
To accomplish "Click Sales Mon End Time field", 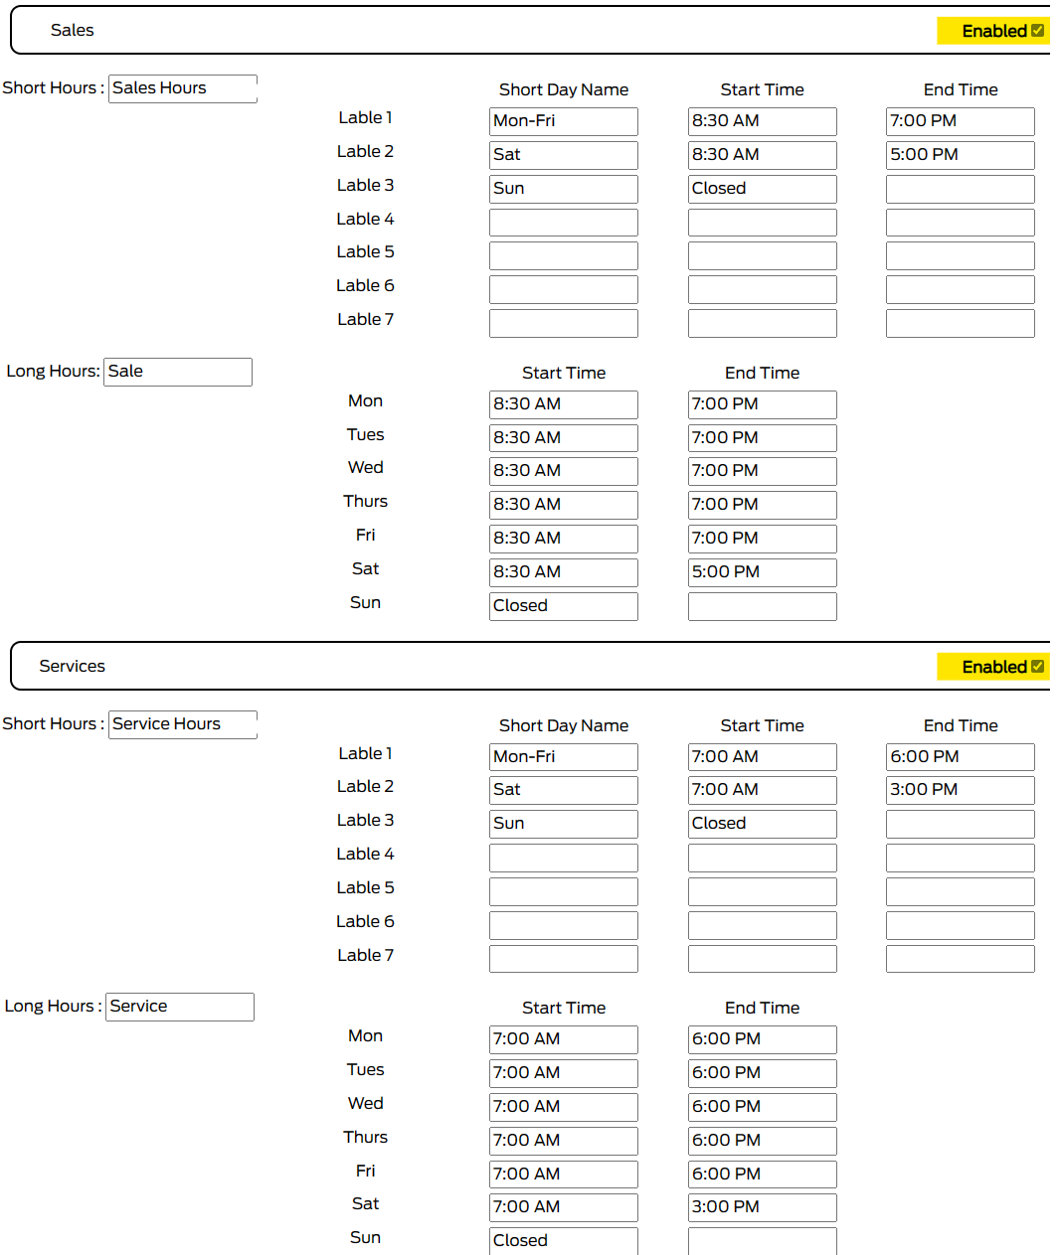I will coord(763,404).
